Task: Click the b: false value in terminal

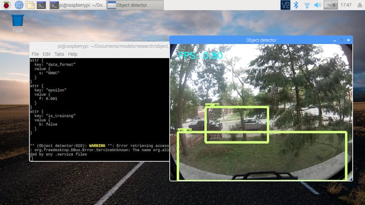Action: (48, 124)
